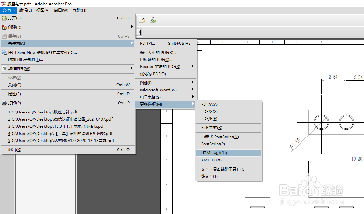
Task: Open recent file 达村E族v1.0-2020-12-13需求.pdf
Action: point(67,141)
